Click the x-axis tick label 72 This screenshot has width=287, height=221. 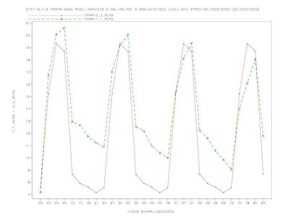[232, 203]
